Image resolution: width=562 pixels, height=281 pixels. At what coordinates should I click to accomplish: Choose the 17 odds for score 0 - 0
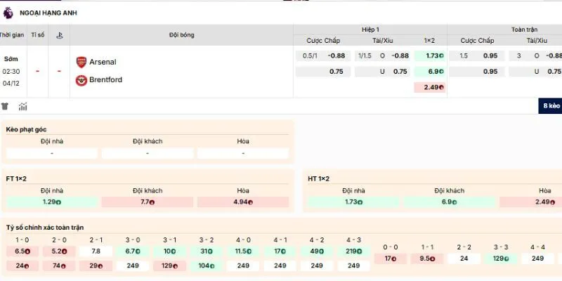click(390, 259)
